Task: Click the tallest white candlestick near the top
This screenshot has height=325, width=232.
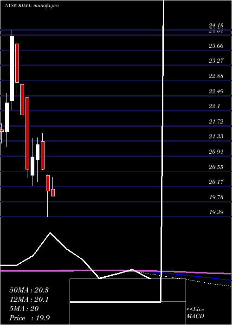Action: point(12,68)
